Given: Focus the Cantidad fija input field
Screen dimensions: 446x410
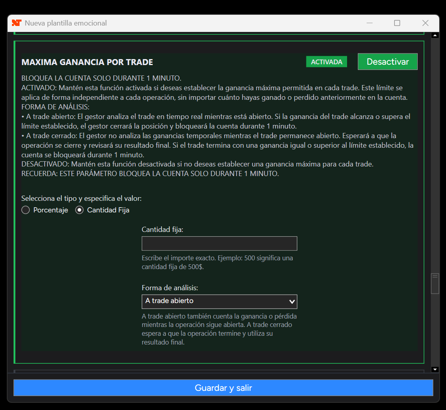Looking at the screenshot, I should pos(219,244).
